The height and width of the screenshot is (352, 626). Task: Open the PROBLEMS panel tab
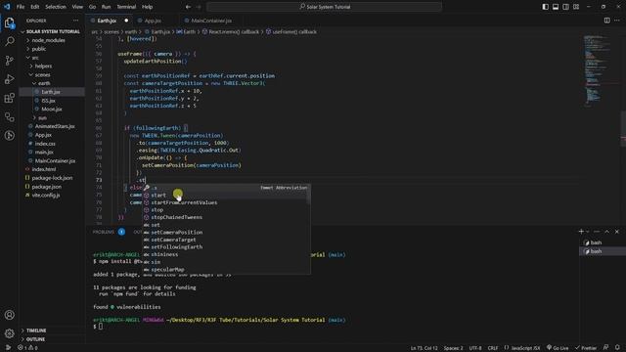click(104, 232)
